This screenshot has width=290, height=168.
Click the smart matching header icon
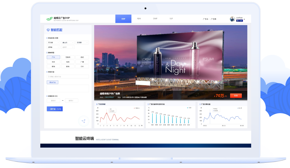pyautogui.click(x=48, y=30)
